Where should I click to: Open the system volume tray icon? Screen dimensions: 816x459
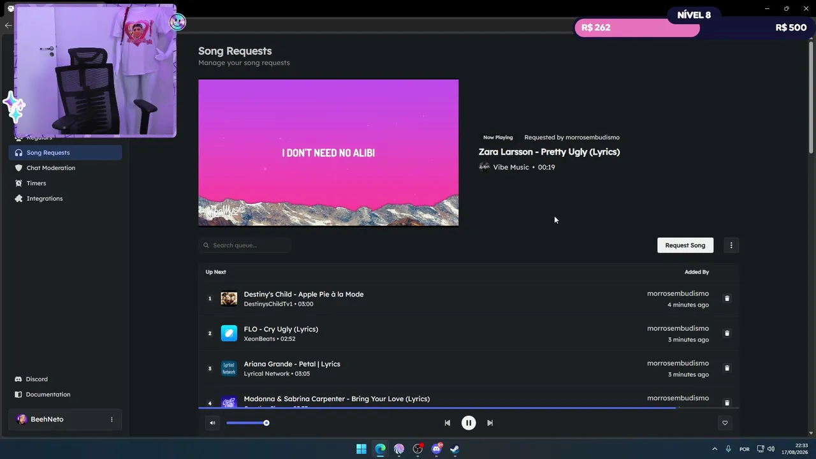pyautogui.click(x=771, y=449)
